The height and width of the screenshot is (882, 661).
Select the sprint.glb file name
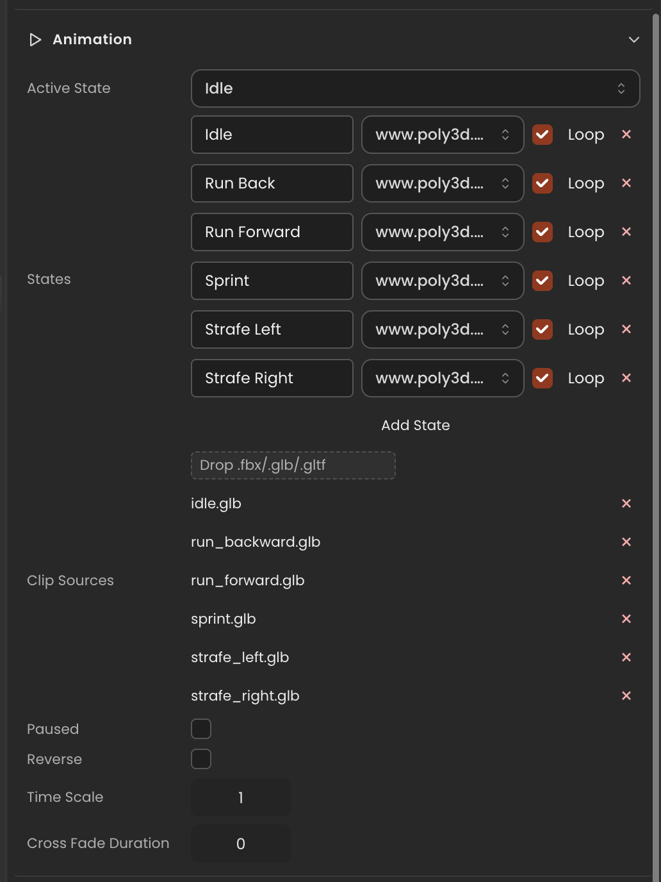coord(224,619)
